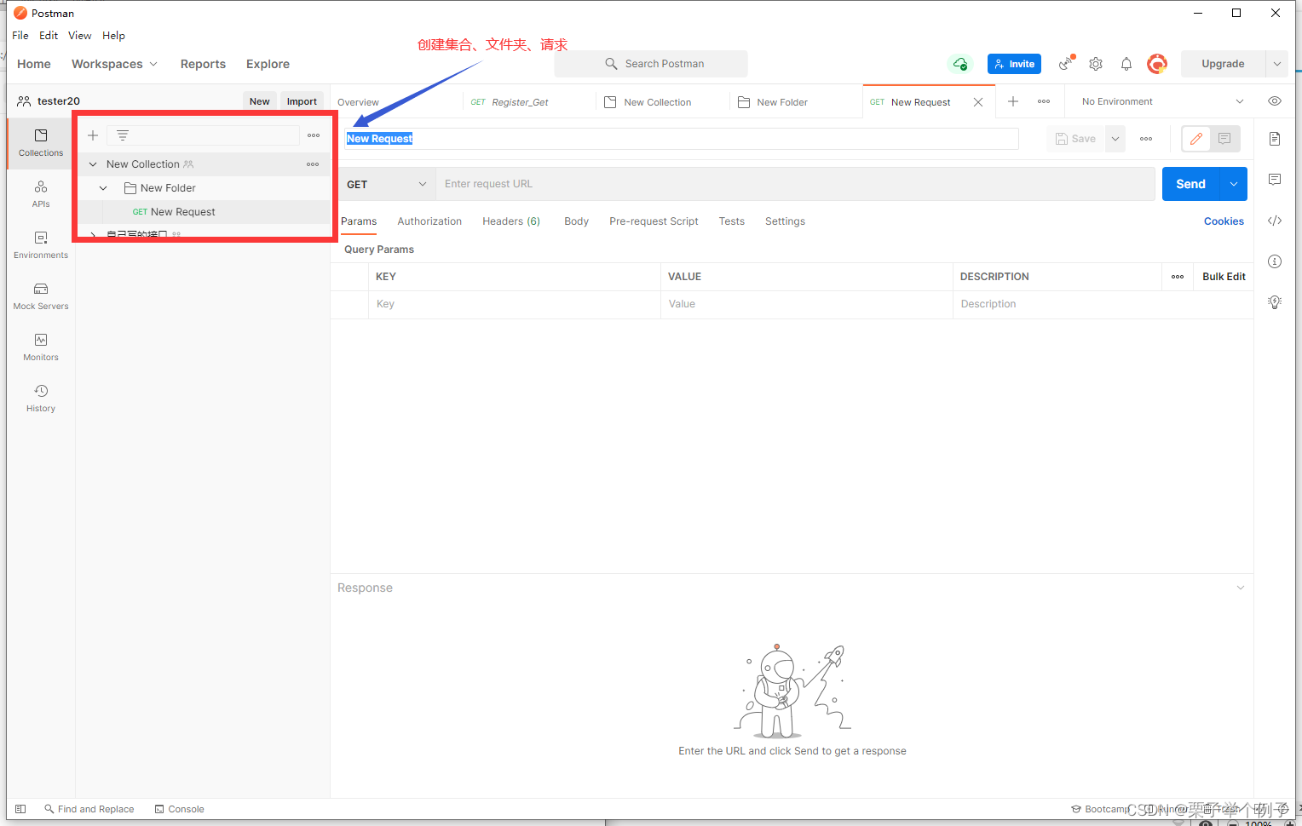Switch to the Authorization tab
The image size is (1302, 826).
[x=429, y=221]
